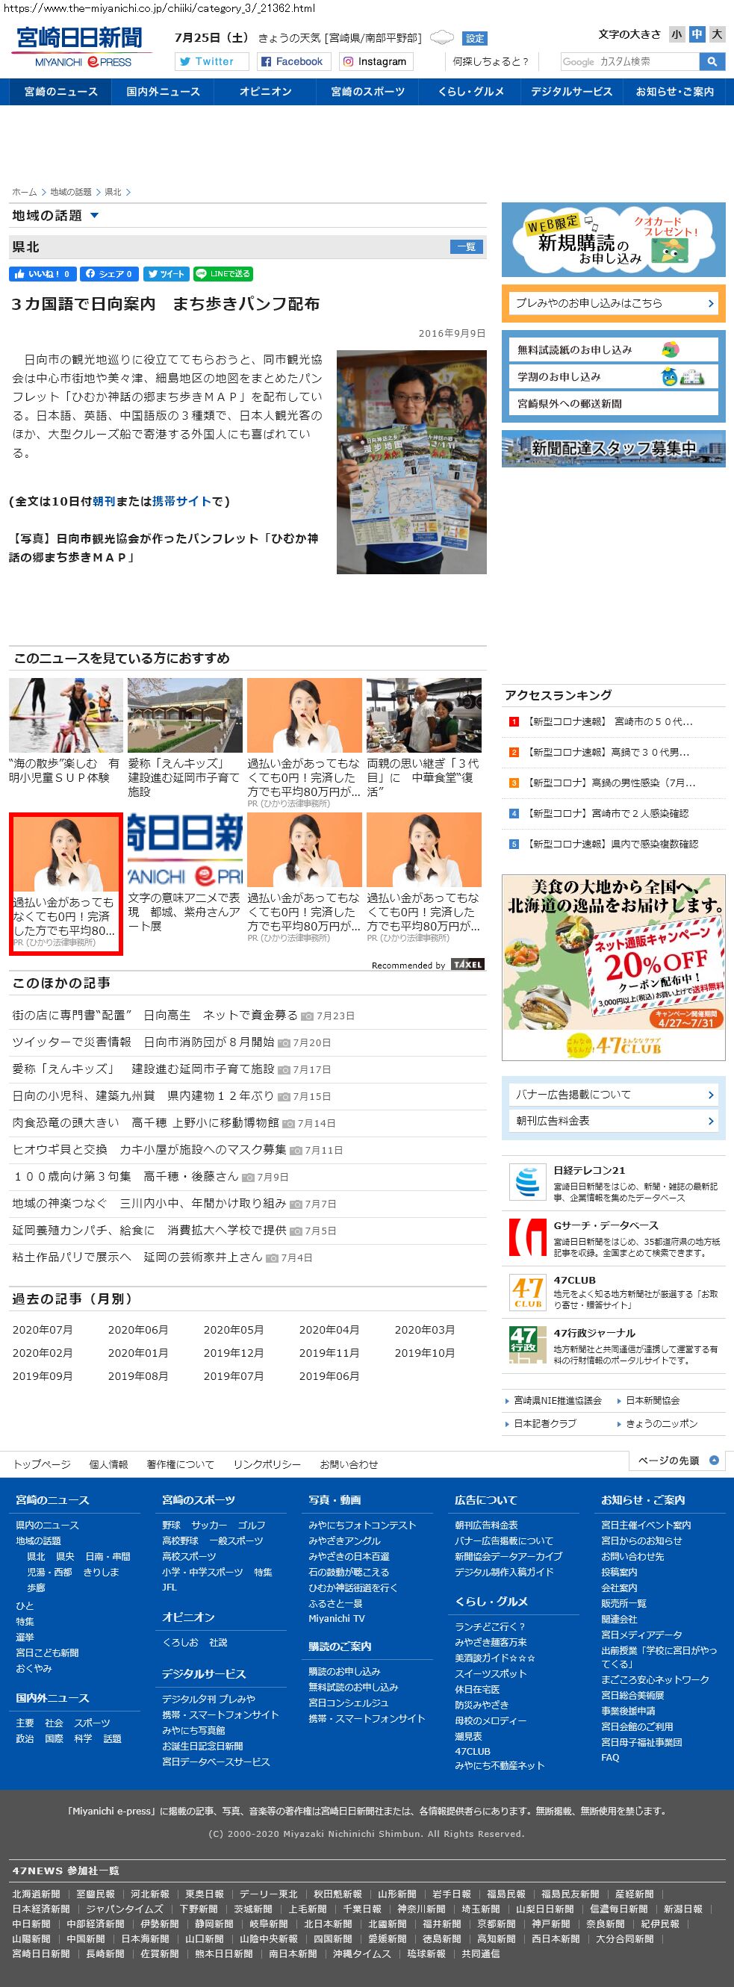This screenshot has width=734, height=1987.
Task: Open ranking item 1 宮崎市の50代
Action: coord(609,722)
